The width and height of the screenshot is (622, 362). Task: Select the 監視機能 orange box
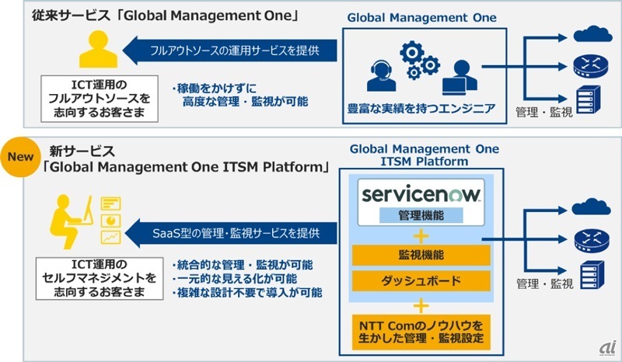pyautogui.click(x=421, y=255)
